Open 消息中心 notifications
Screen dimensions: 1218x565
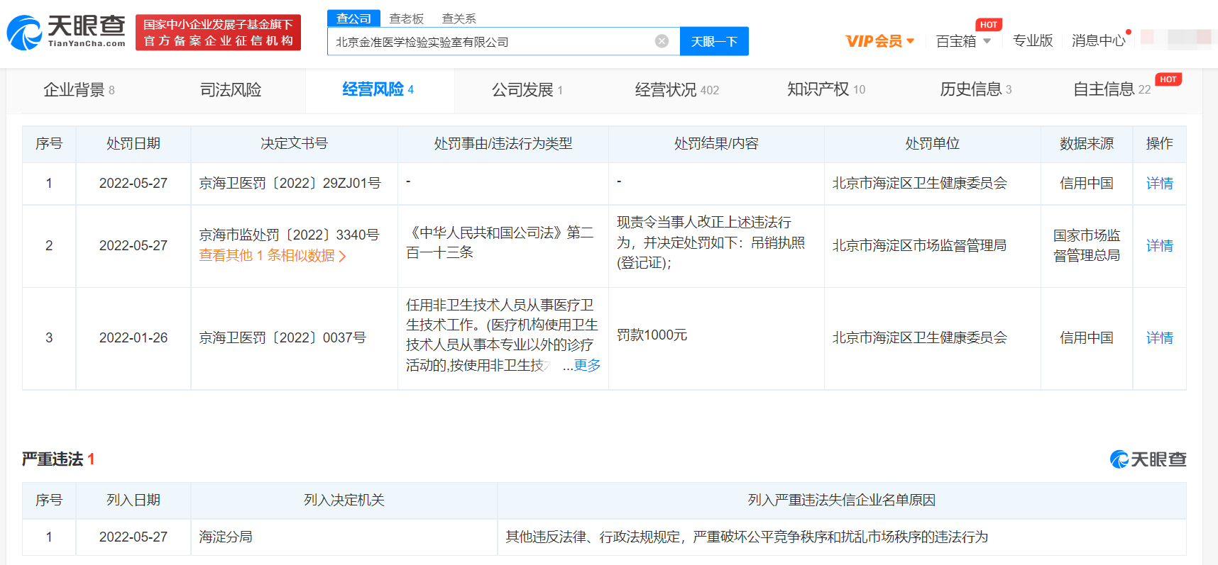point(1099,40)
